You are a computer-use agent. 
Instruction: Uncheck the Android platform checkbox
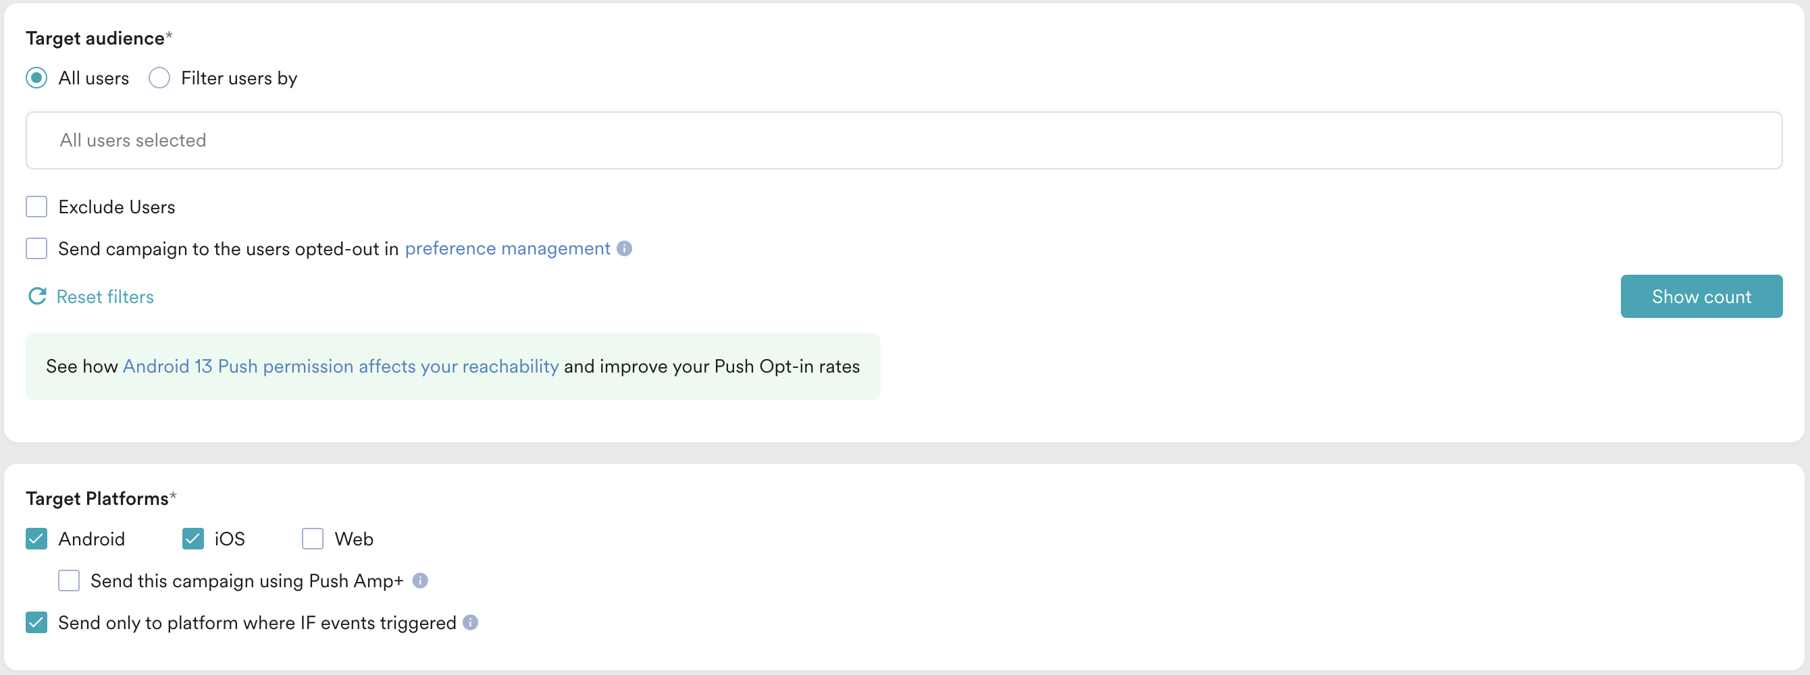pos(36,539)
